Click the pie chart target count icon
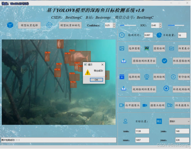This screenshot has width=191, height=149. [x=159, y=35]
